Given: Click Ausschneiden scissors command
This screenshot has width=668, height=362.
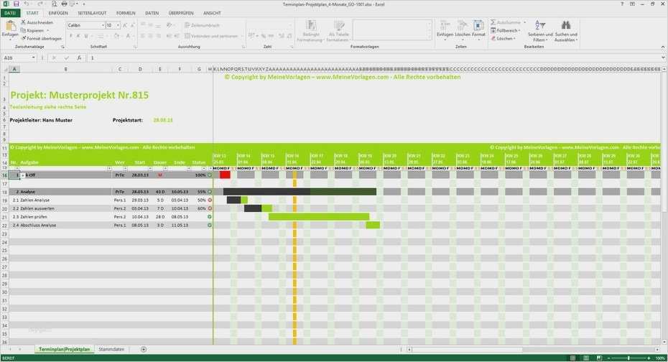Looking at the screenshot, I should 37,22.
